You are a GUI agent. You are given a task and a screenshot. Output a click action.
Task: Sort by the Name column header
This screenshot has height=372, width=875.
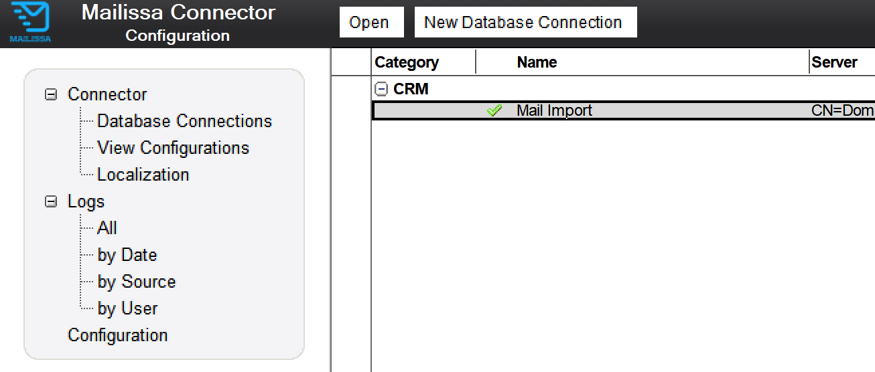coord(537,62)
